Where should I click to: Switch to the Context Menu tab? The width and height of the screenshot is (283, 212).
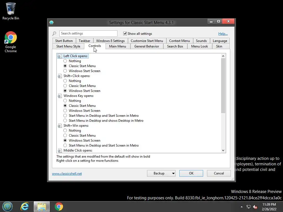pos(179,41)
